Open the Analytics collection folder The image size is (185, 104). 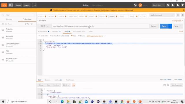click(x=18, y=30)
